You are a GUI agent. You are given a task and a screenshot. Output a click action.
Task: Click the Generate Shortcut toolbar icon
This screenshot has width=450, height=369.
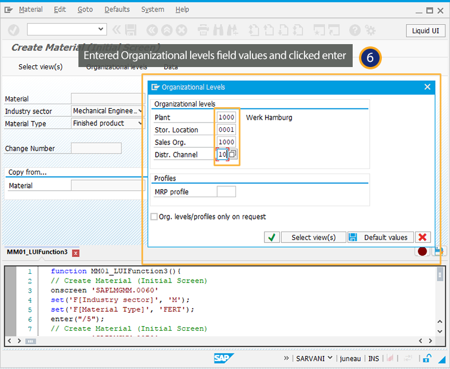(x=334, y=30)
